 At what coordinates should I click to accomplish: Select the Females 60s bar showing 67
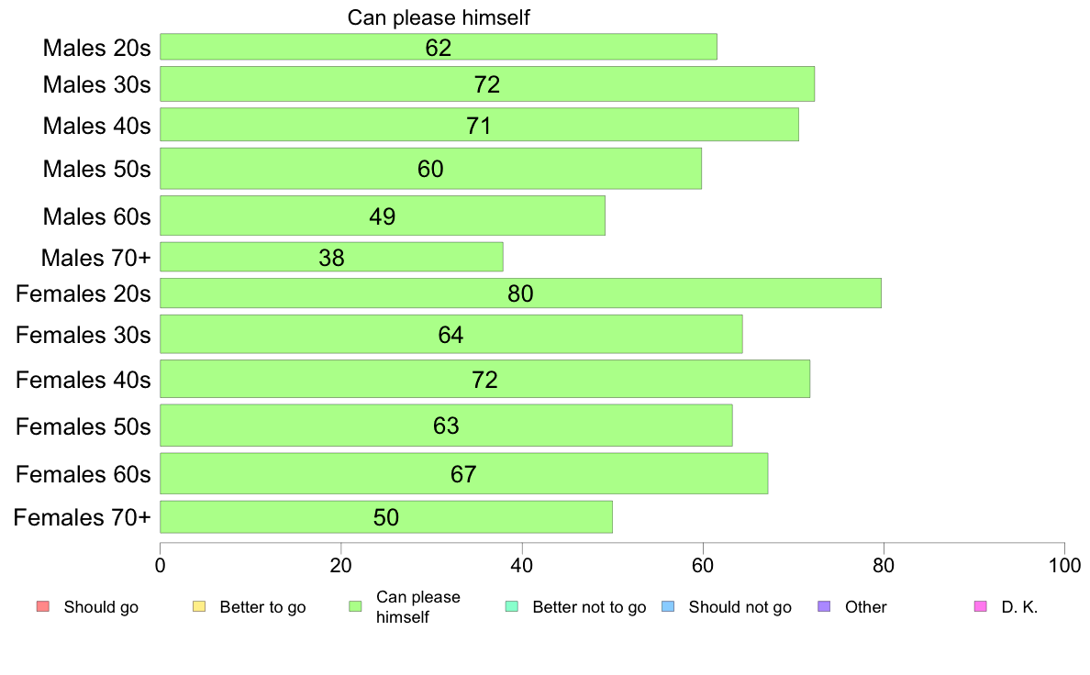click(x=464, y=473)
